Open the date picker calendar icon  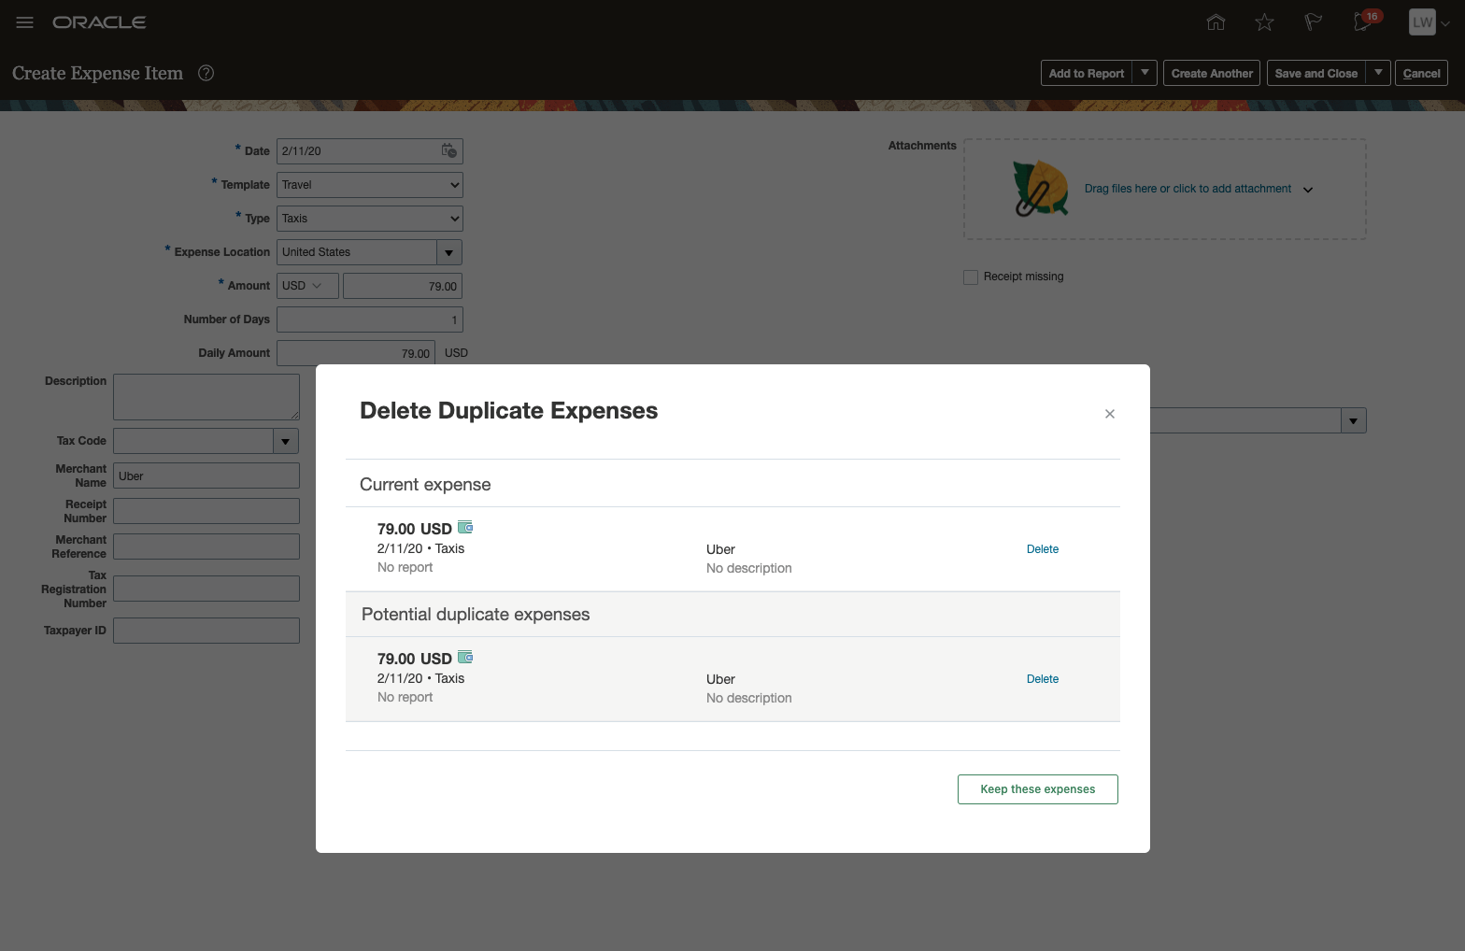click(x=449, y=150)
